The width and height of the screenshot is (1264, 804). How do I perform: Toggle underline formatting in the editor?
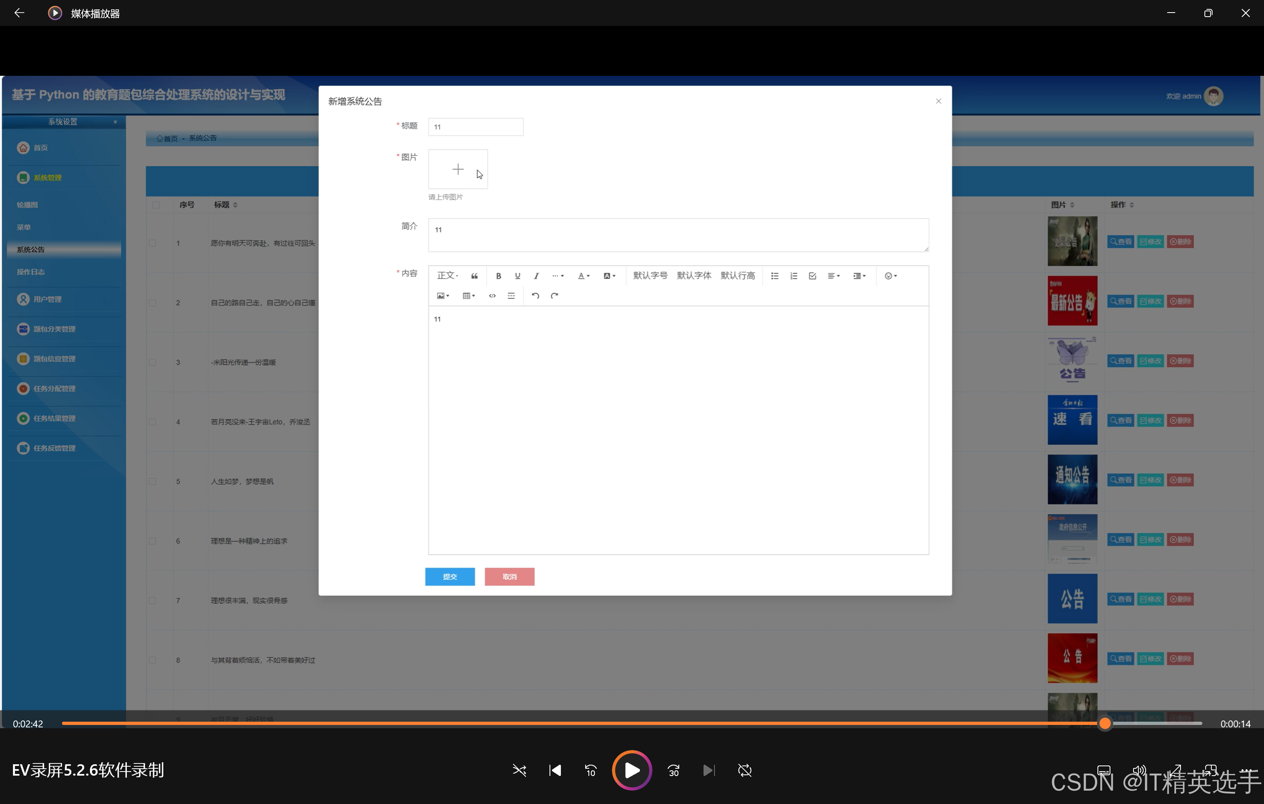(517, 276)
